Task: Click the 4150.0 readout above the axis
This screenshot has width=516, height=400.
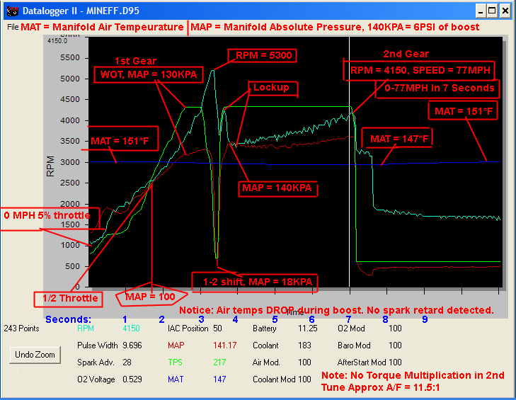Action: (x=57, y=41)
